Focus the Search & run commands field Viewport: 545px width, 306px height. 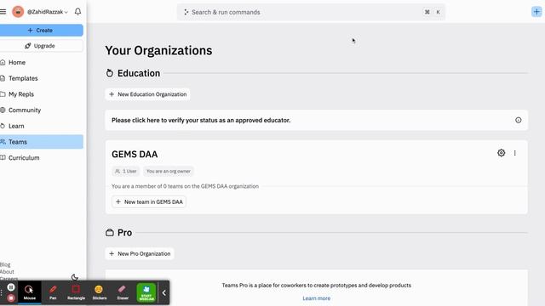coord(311,12)
